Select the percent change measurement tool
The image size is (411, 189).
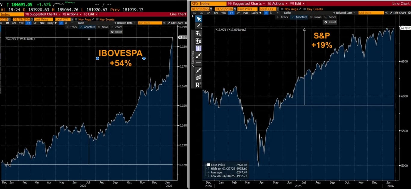coord(199,34)
